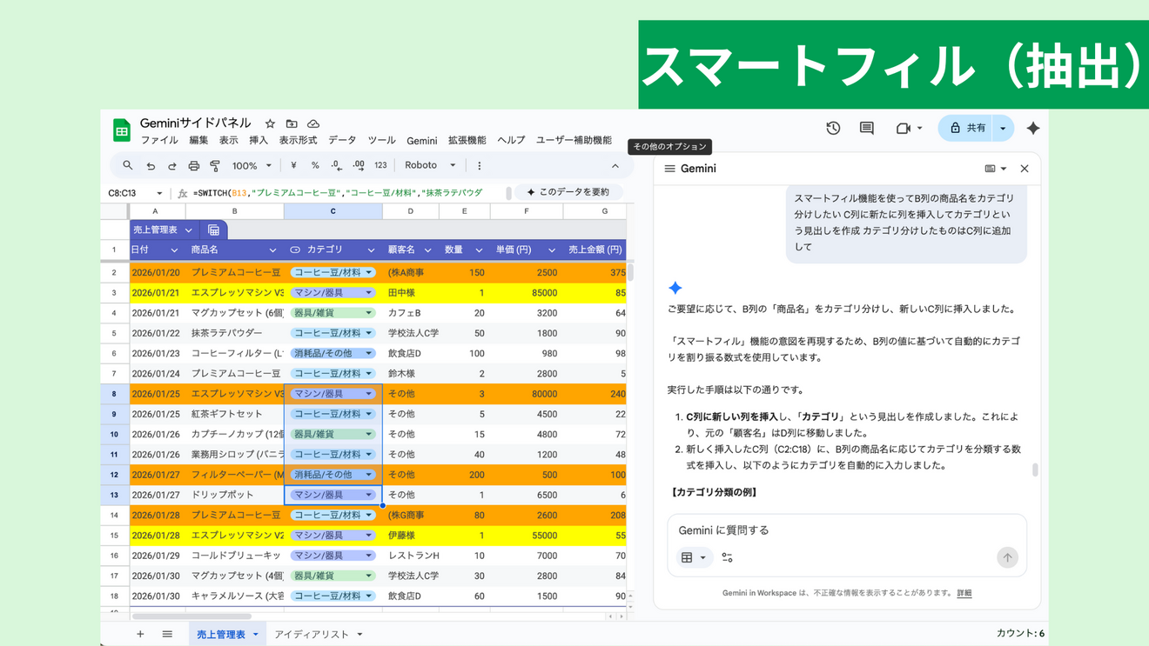Click the redo arrow icon
The height and width of the screenshot is (646, 1149).
[x=172, y=165]
